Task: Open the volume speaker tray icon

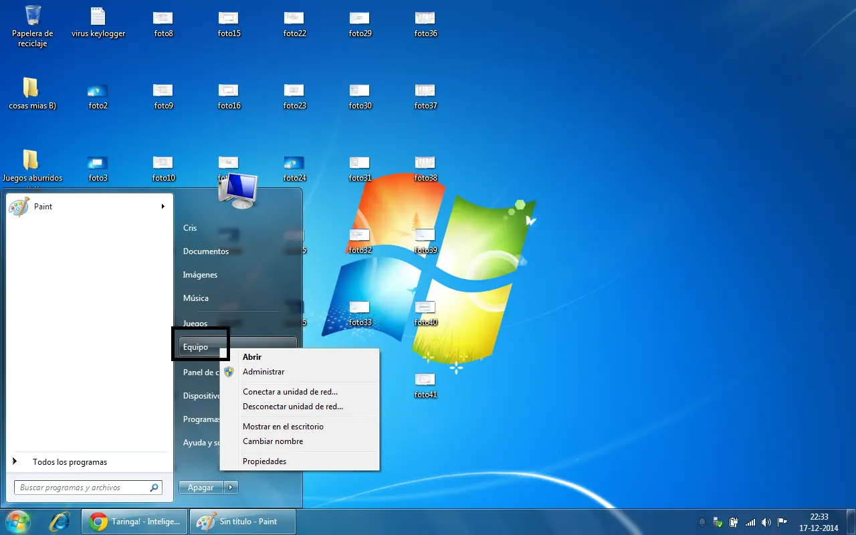Action: click(x=766, y=522)
